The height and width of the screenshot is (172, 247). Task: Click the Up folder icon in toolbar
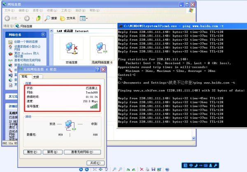39,18
